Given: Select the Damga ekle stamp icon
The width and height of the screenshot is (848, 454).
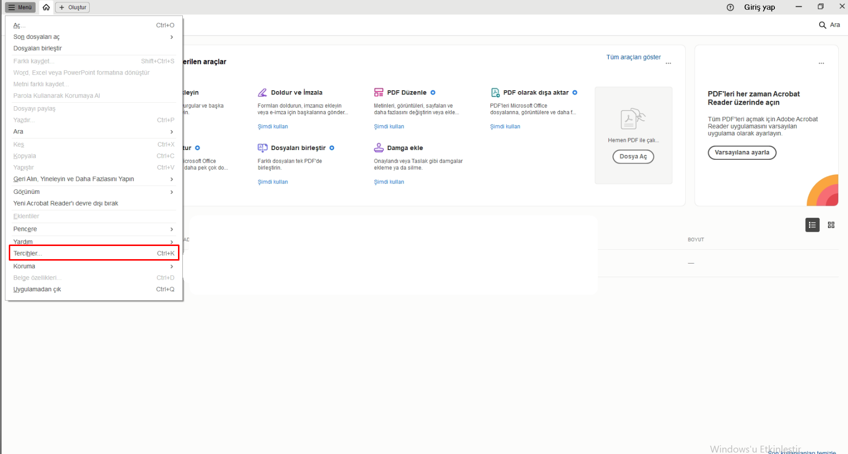Looking at the screenshot, I should point(378,148).
